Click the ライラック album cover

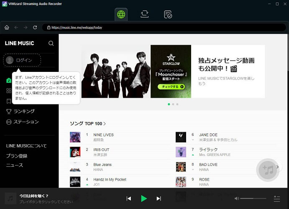181,152
